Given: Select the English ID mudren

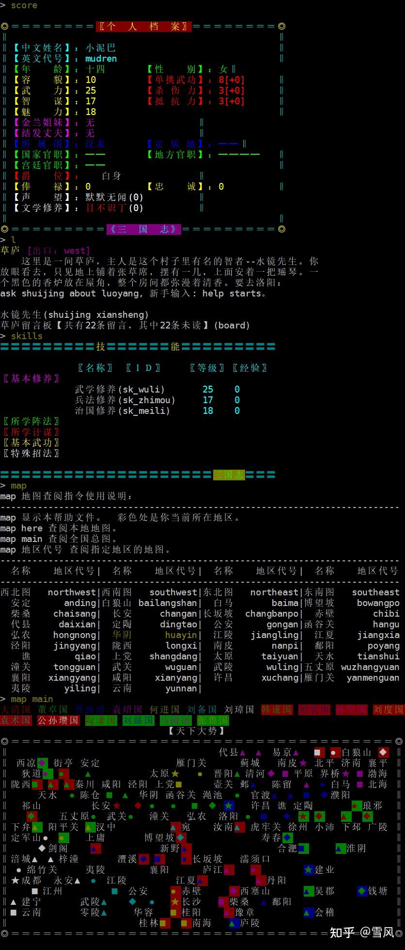Looking at the screenshot, I should click(x=101, y=58).
